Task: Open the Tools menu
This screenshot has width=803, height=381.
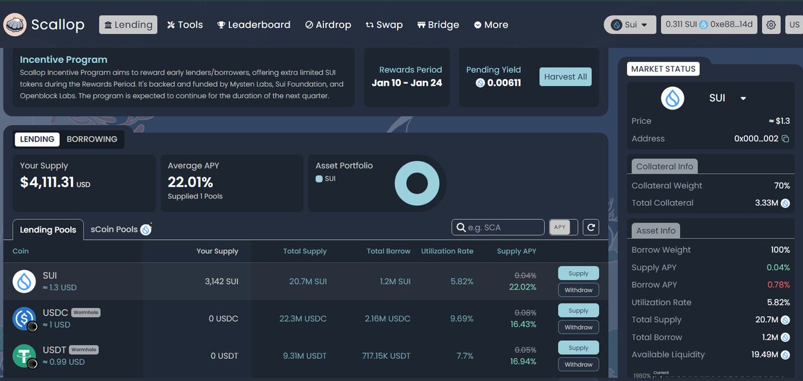Action: pos(185,25)
